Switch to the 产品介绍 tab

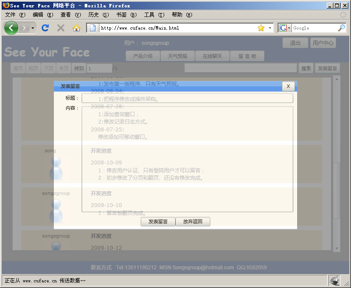[143, 56]
